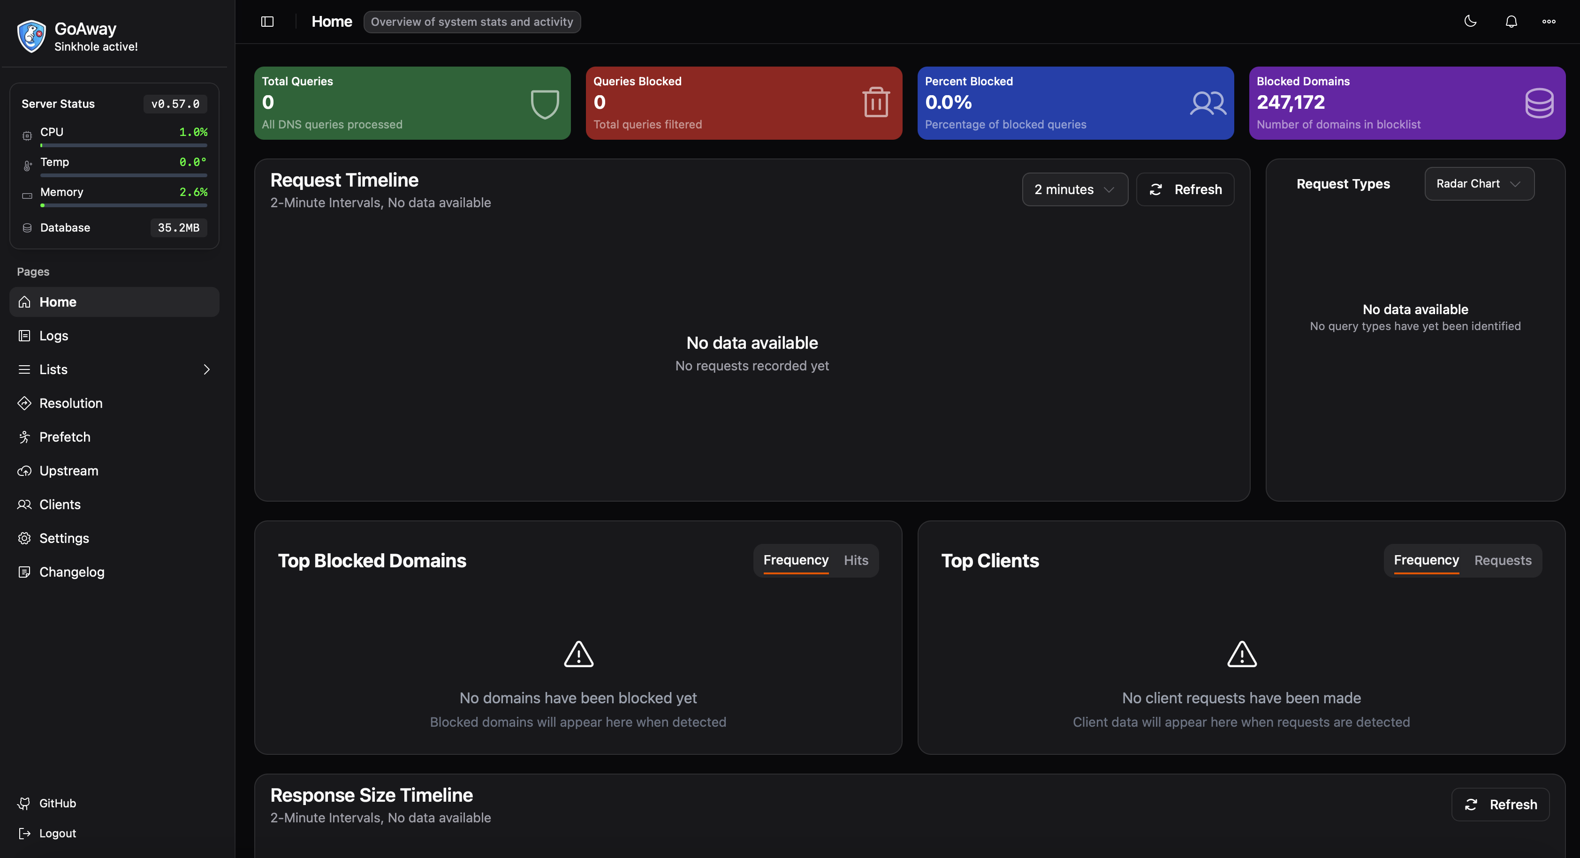The height and width of the screenshot is (858, 1580).
Task: Click the Home house icon in sidebar
Action: click(x=24, y=302)
